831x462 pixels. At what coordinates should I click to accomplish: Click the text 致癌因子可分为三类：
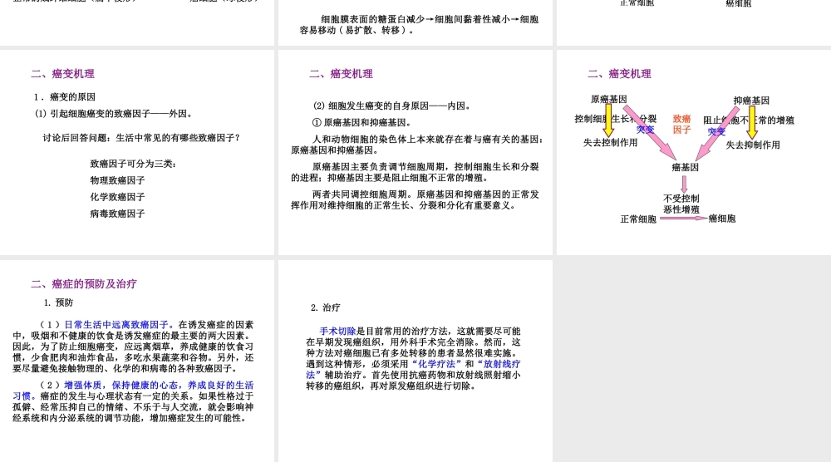[134, 164]
